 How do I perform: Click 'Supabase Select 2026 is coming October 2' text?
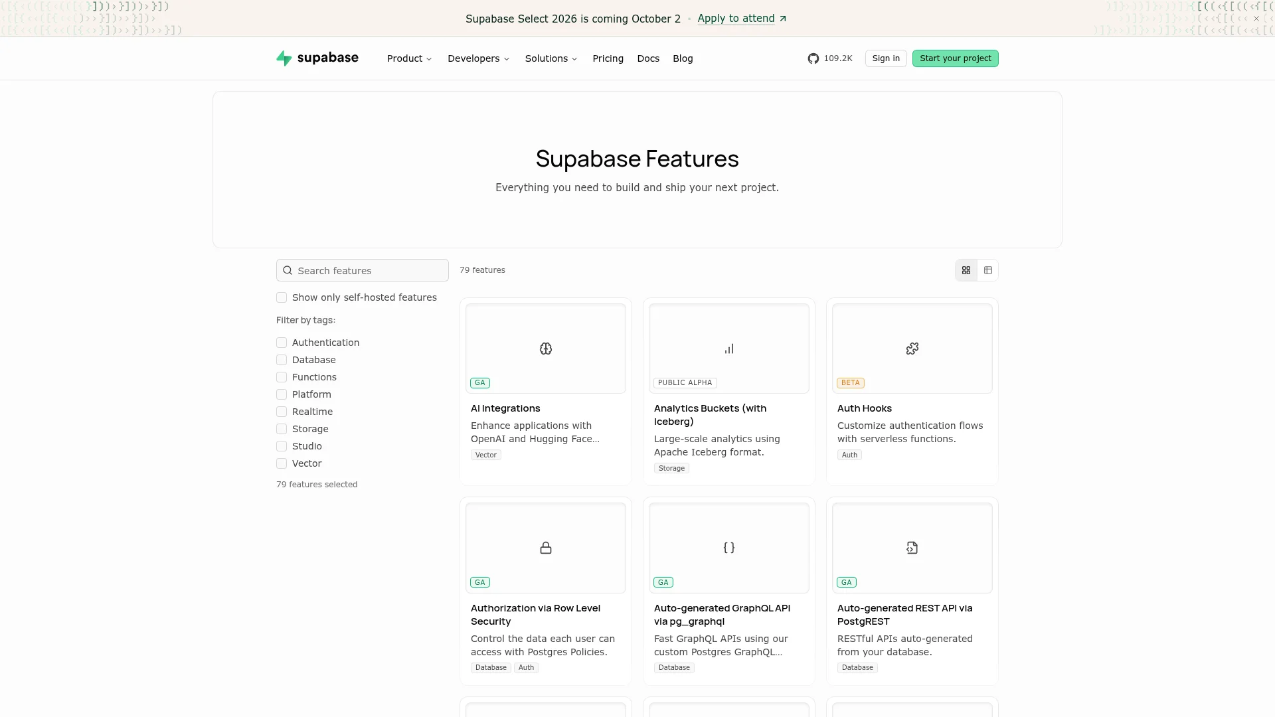573,19
